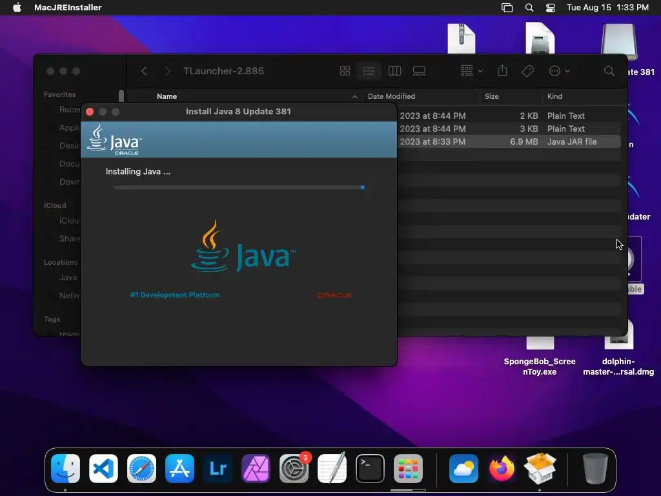Open Spotlight search in menu bar
Screen dimensions: 661x496
tap(529, 8)
